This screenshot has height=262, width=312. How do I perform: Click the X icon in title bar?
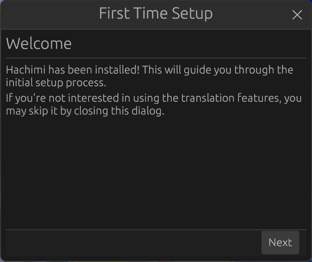pyautogui.click(x=297, y=15)
